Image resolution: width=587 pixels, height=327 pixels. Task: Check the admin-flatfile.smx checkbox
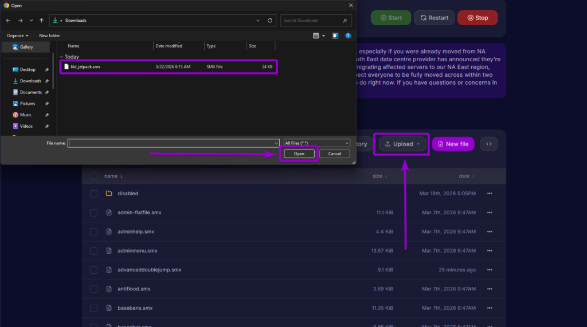click(93, 212)
